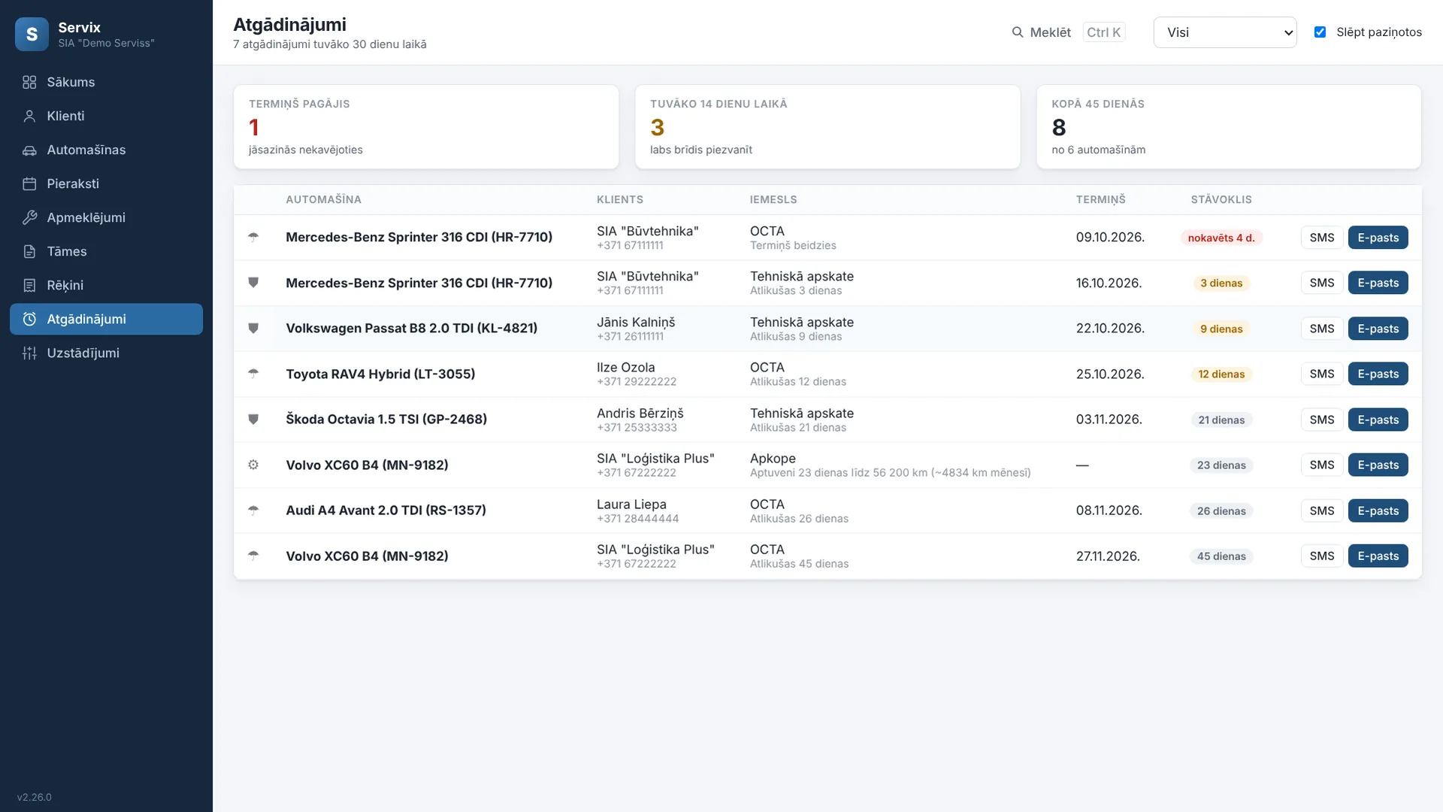Open the Rēķini section
Image resolution: width=1443 pixels, height=812 pixels.
click(106, 285)
